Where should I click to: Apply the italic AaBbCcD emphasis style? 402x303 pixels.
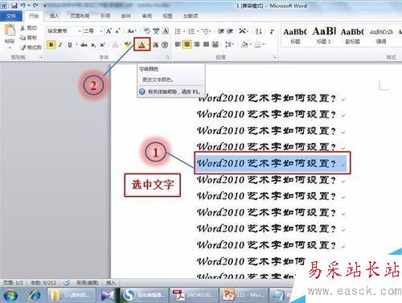click(x=381, y=35)
